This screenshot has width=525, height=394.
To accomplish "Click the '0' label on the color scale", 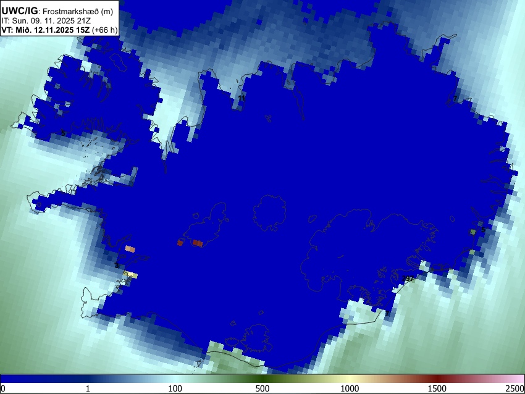I will click(x=3, y=388).
